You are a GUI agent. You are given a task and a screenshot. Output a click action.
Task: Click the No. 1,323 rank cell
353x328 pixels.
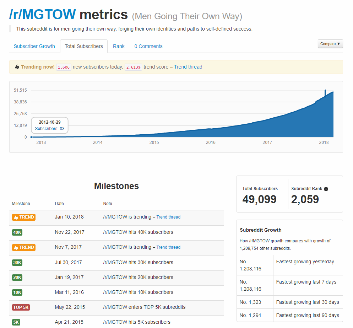click(x=255, y=302)
